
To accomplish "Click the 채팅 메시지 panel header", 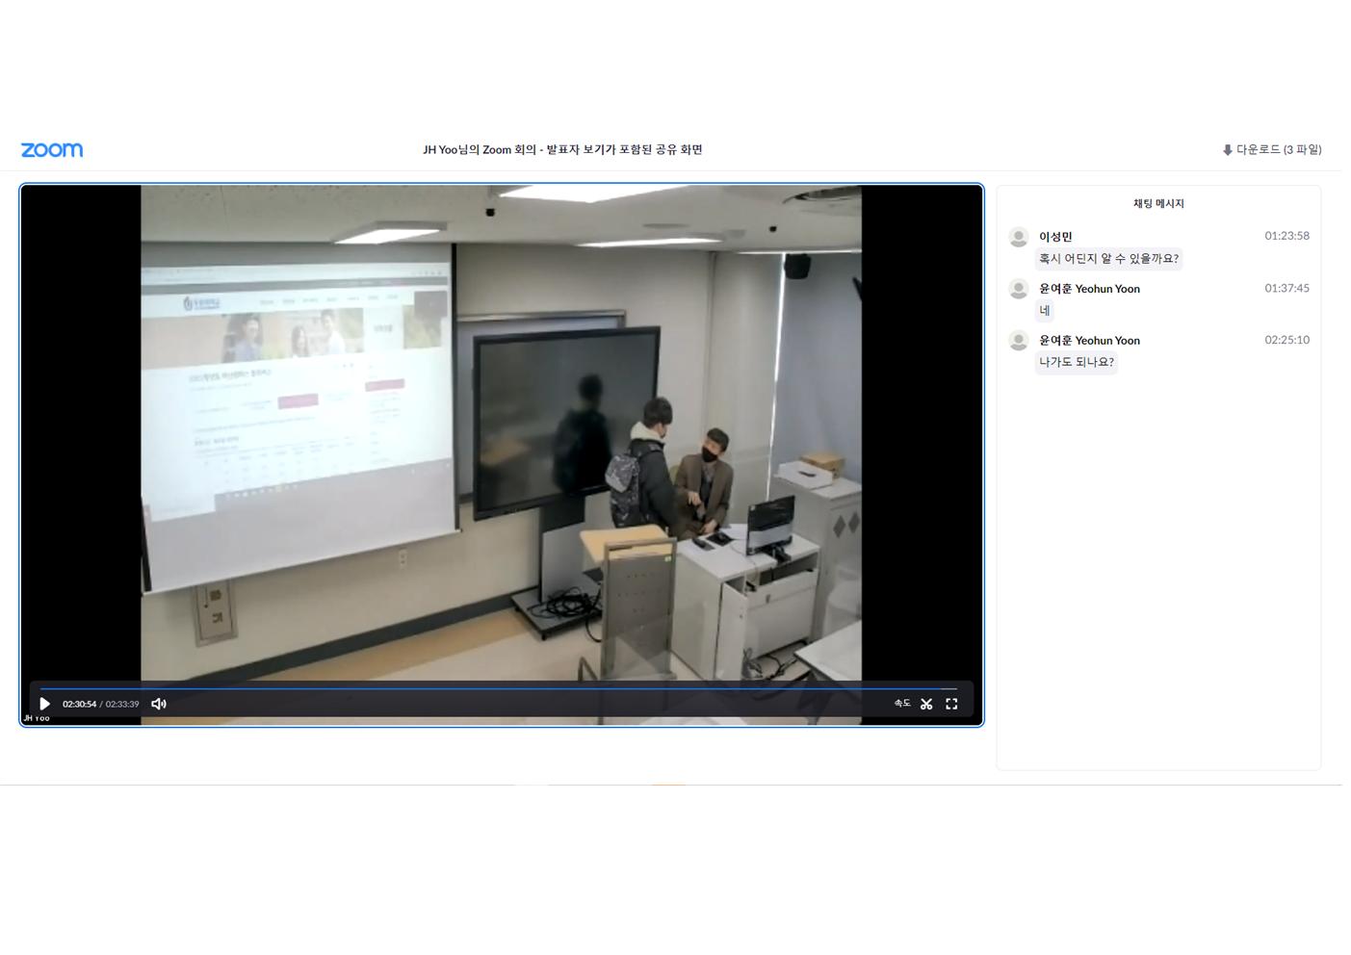I will (1158, 204).
